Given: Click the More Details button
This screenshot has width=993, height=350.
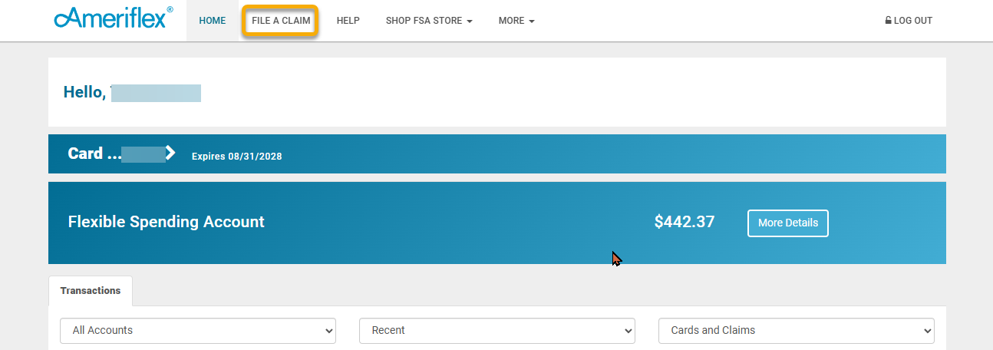Looking at the screenshot, I should pos(788,223).
